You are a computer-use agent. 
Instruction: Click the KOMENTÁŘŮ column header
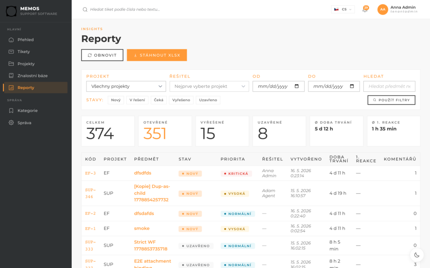pos(400,159)
